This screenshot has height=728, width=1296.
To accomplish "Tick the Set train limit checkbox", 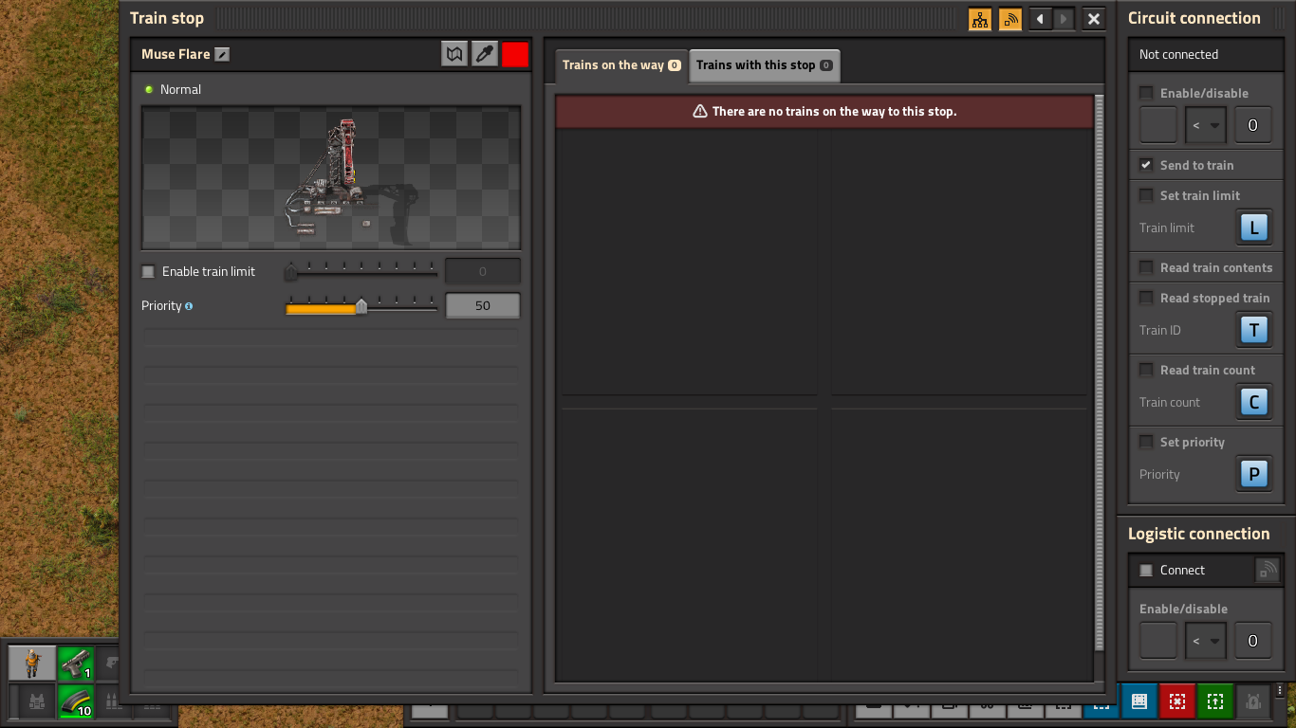I will (x=1146, y=195).
